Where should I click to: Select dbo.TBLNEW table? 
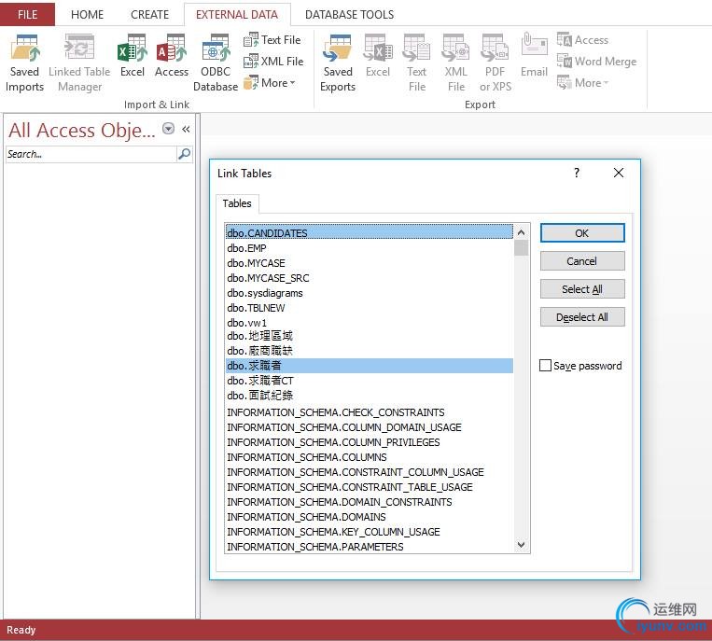point(370,308)
